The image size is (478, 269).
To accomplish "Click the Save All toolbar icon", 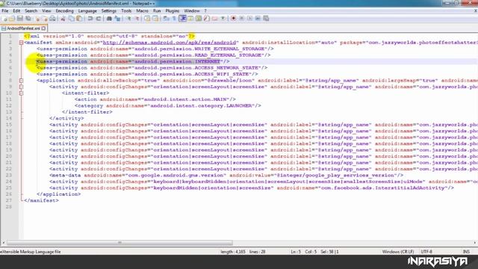I will pos(28,19).
